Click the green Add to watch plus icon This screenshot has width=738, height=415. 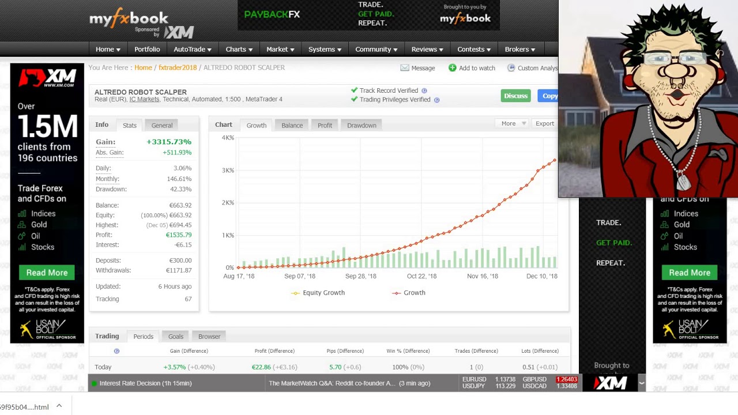click(452, 68)
